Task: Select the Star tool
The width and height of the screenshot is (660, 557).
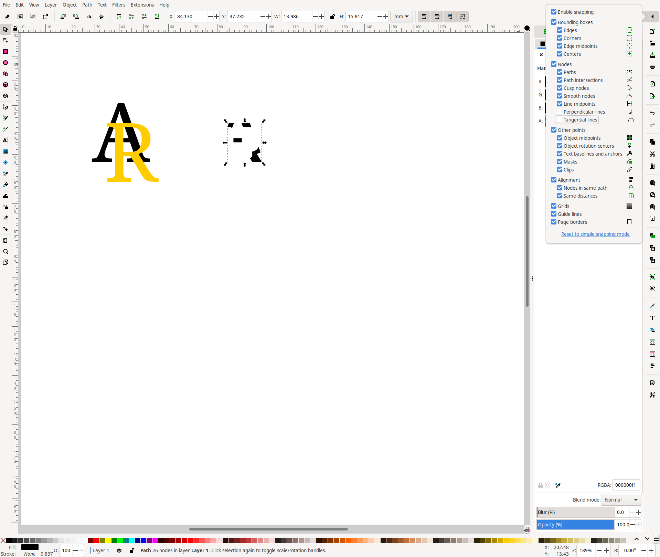Action: click(6, 74)
